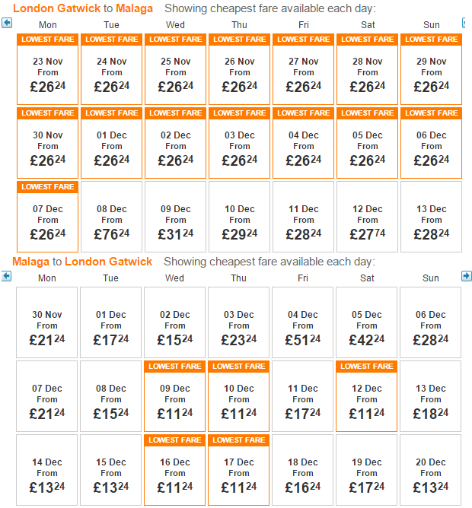Screen dimensions: 472x508
Task: Pick return 17 Dec fare £11.24
Action: tap(239, 470)
